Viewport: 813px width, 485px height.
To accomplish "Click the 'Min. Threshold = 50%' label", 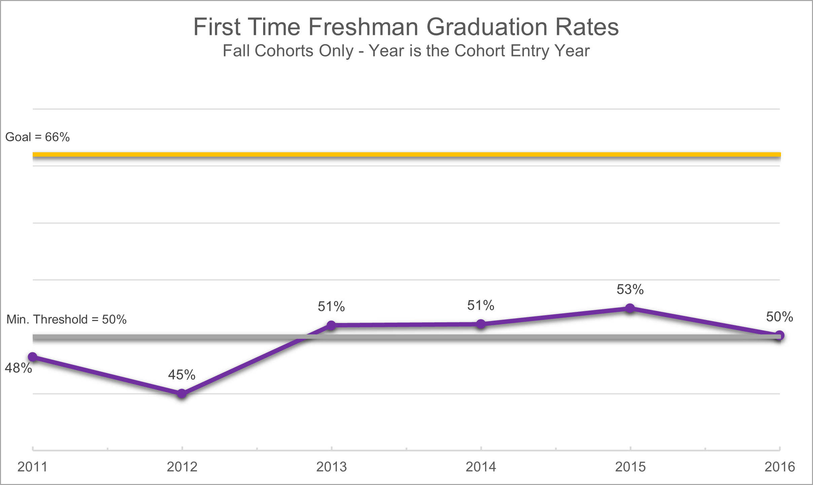I will (66, 319).
